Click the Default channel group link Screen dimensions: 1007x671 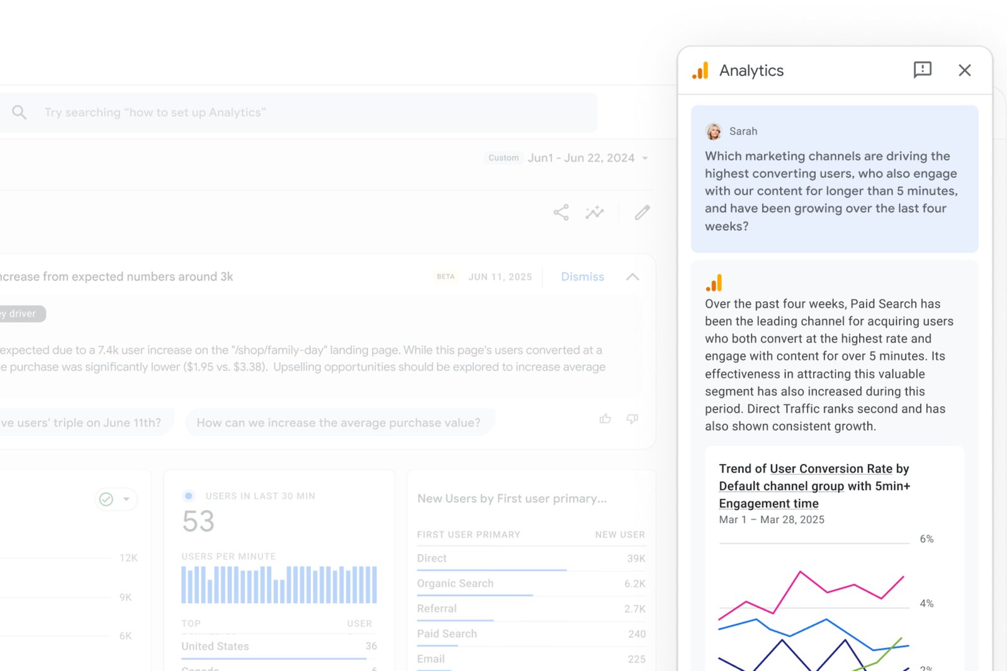pos(781,486)
